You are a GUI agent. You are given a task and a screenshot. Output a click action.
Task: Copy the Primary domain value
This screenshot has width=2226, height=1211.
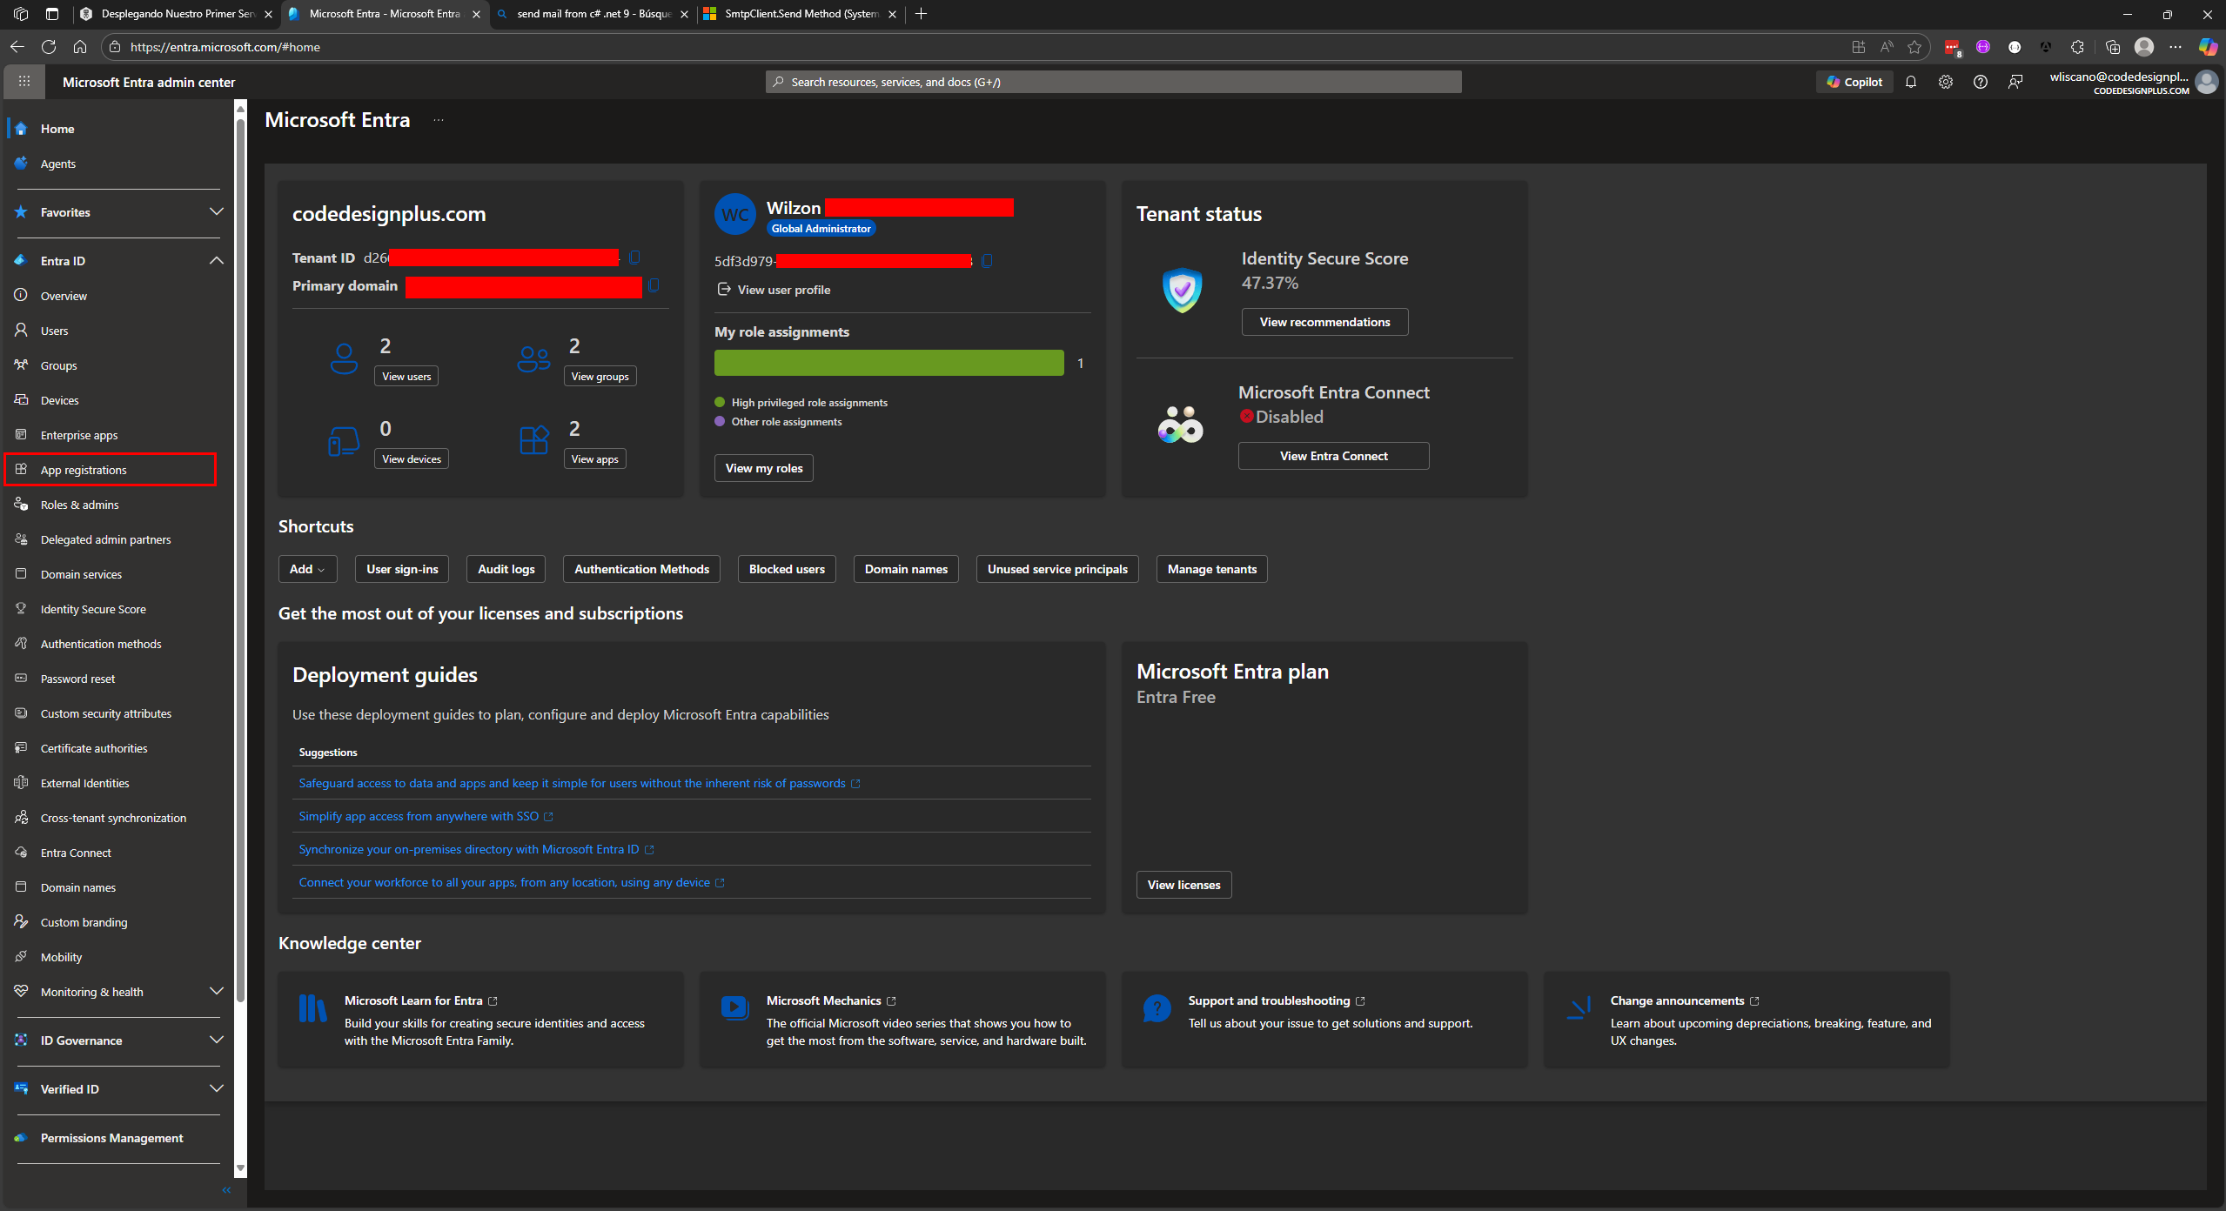(x=654, y=285)
